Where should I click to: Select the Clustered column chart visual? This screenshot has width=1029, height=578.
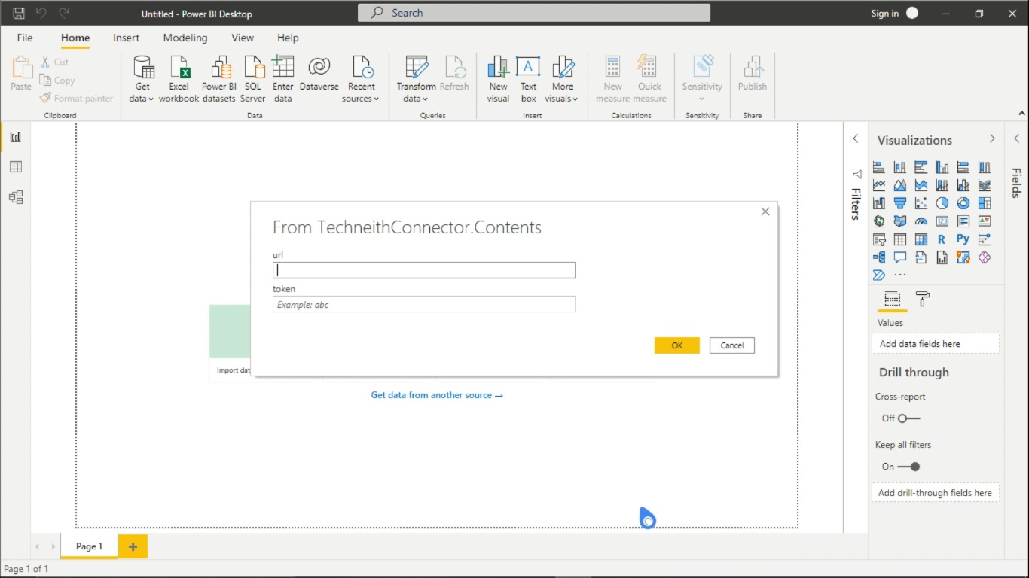coord(942,167)
